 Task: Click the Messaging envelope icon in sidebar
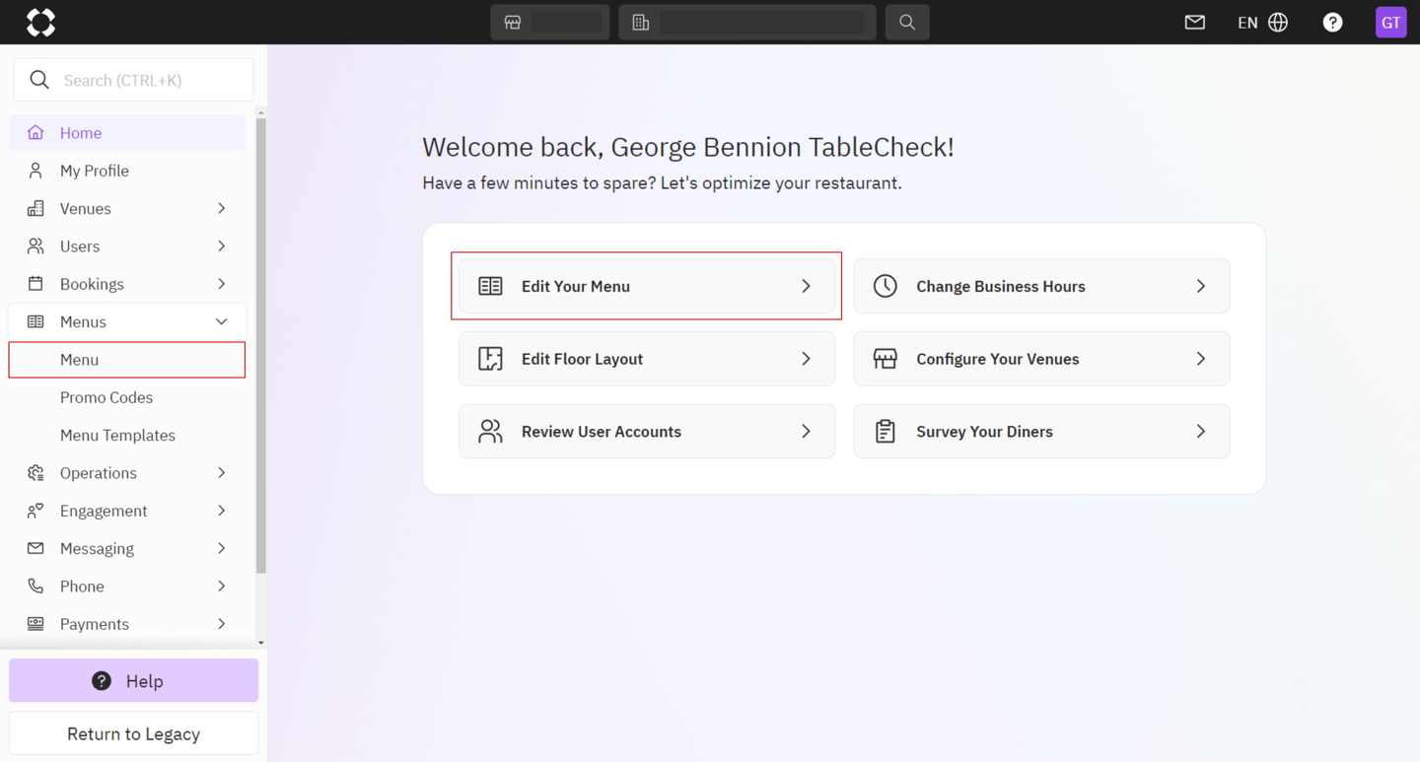point(35,548)
